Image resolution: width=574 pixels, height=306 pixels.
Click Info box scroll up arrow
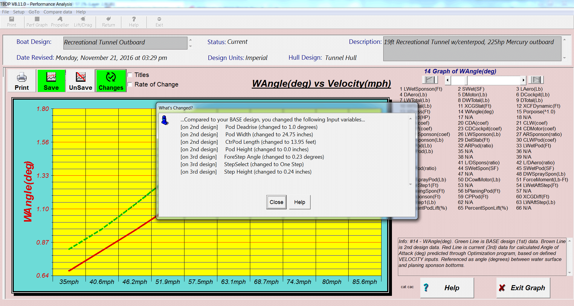pos(570,241)
